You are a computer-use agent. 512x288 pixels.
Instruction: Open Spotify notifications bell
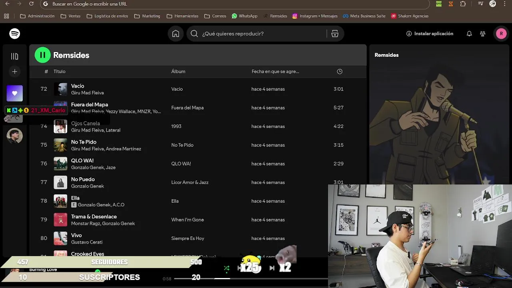(x=469, y=34)
